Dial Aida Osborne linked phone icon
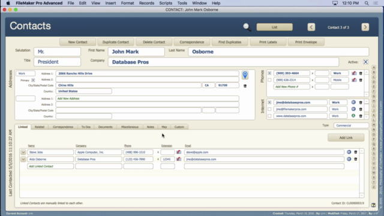Image resolution: width=384 pixels, height=216 pixels. tap(179, 159)
